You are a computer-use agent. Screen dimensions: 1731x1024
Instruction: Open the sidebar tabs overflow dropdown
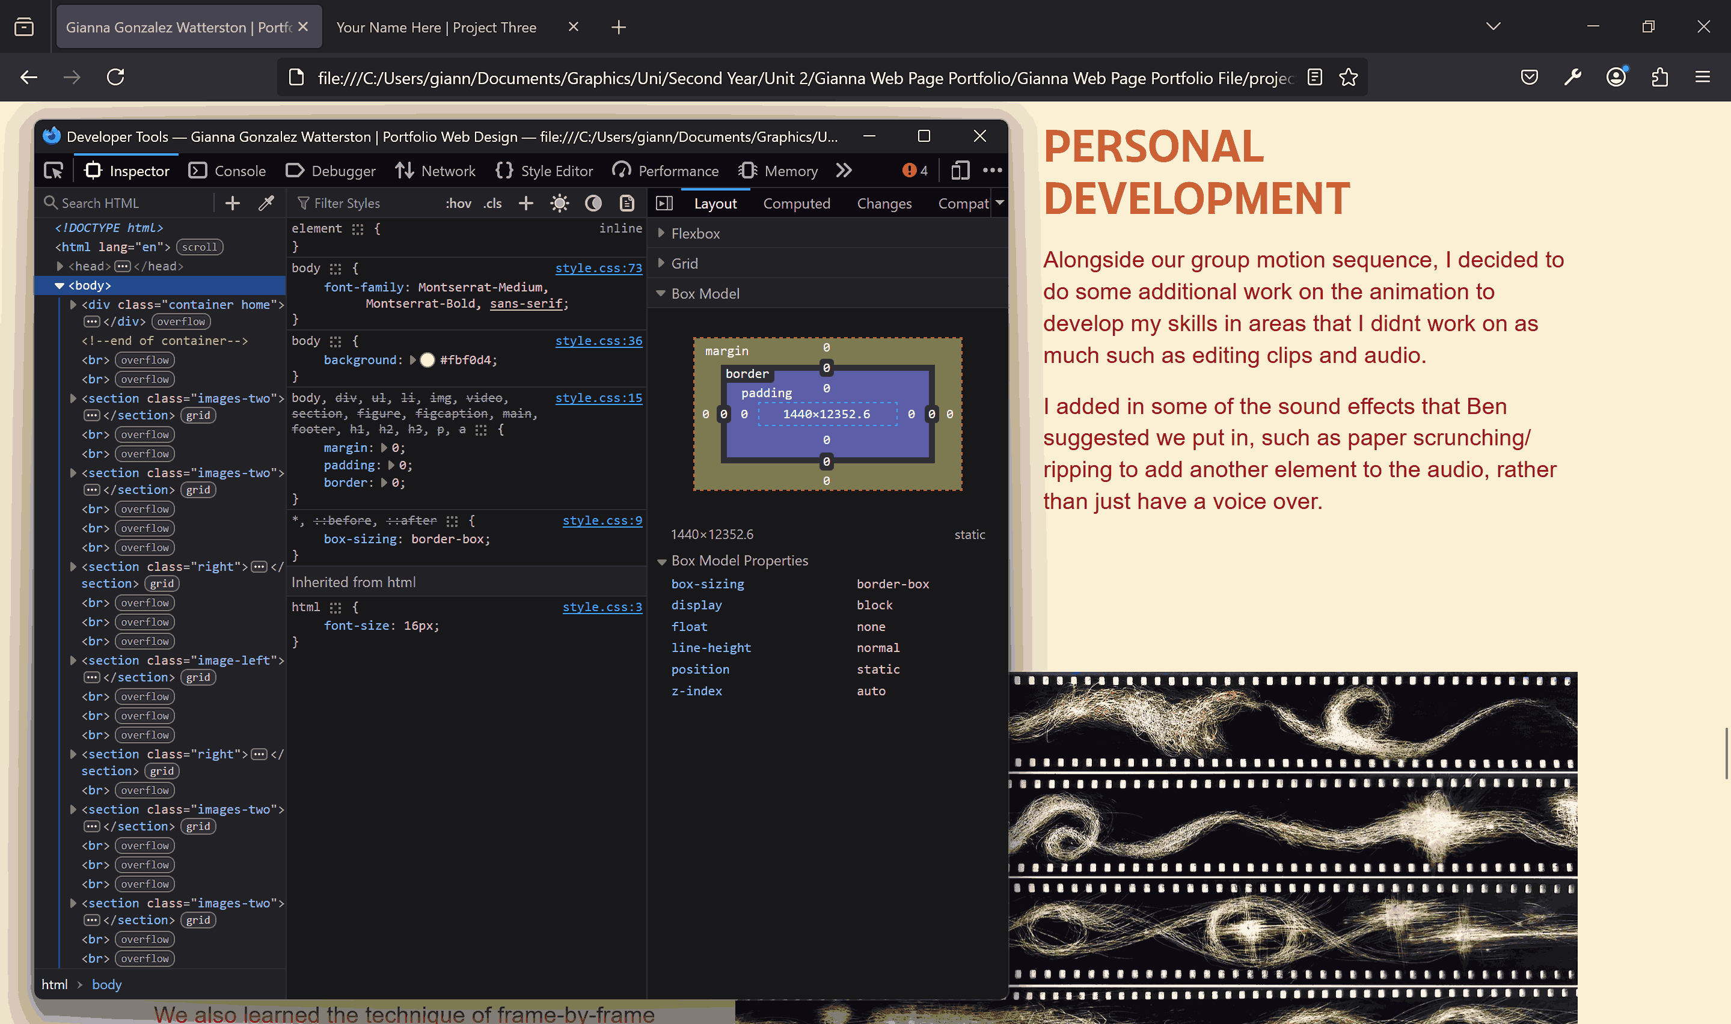coord(999,203)
